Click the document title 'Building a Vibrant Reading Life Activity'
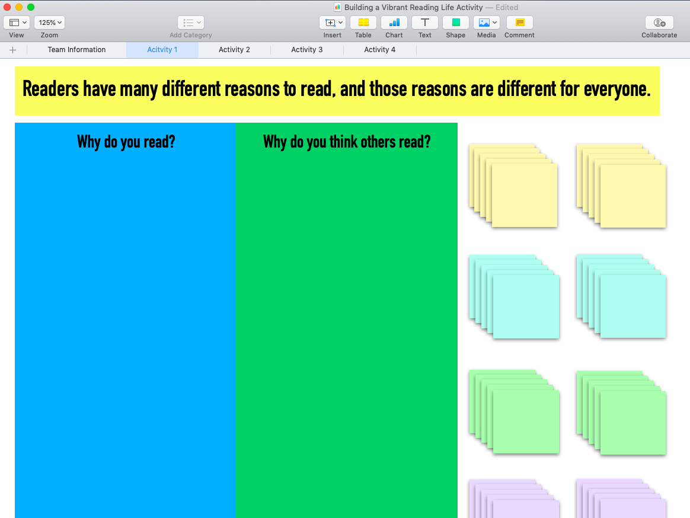This screenshot has width=690, height=518. click(413, 7)
